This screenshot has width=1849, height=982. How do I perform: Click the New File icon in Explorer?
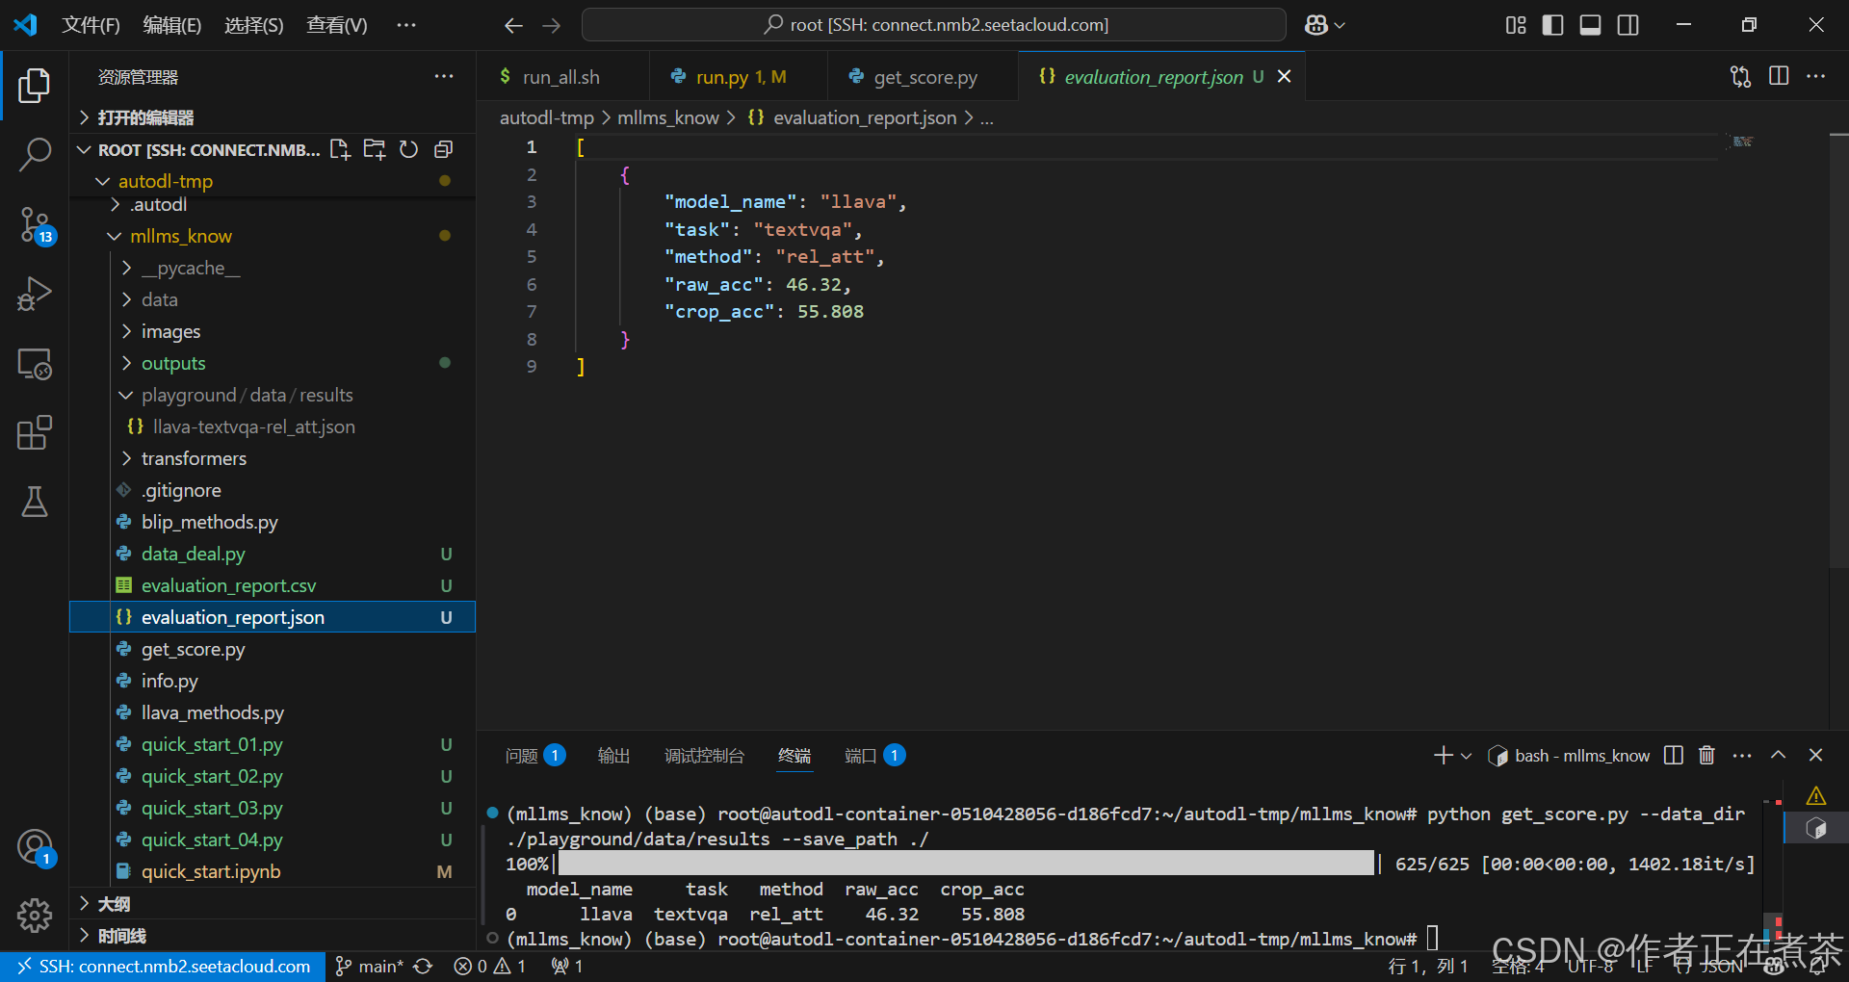(339, 149)
